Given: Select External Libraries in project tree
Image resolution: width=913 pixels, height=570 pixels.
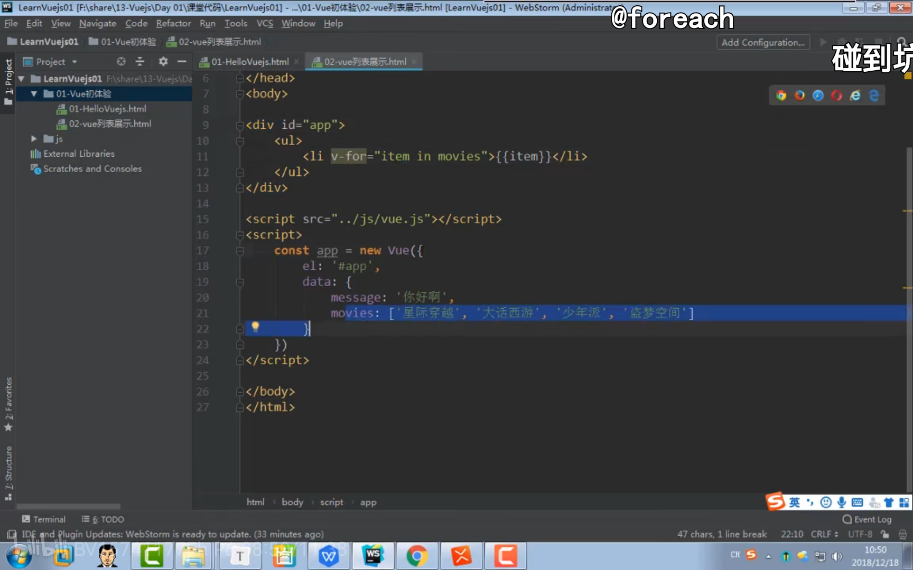Looking at the screenshot, I should (79, 154).
